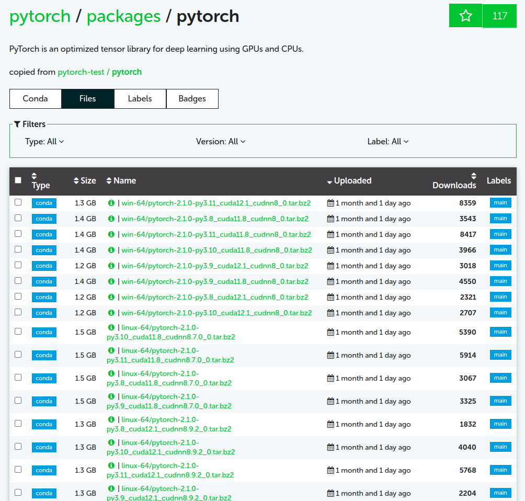The height and width of the screenshot is (501, 525).
Task: Switch to the Labels tab
Action: point(140,99)
